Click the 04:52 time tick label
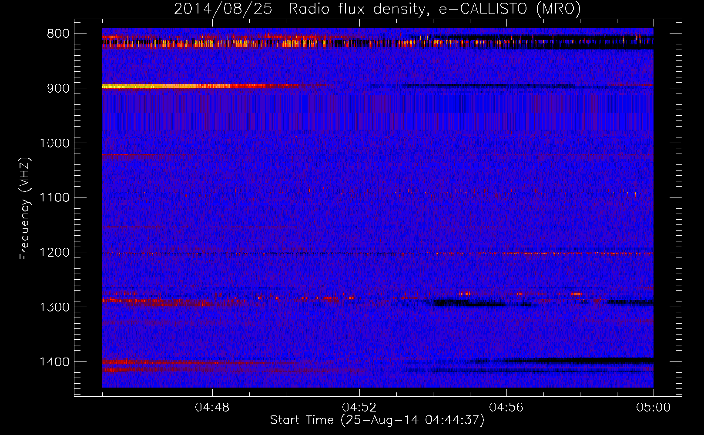Viewport: 704px width, 435px height. [x=359, y=408]
